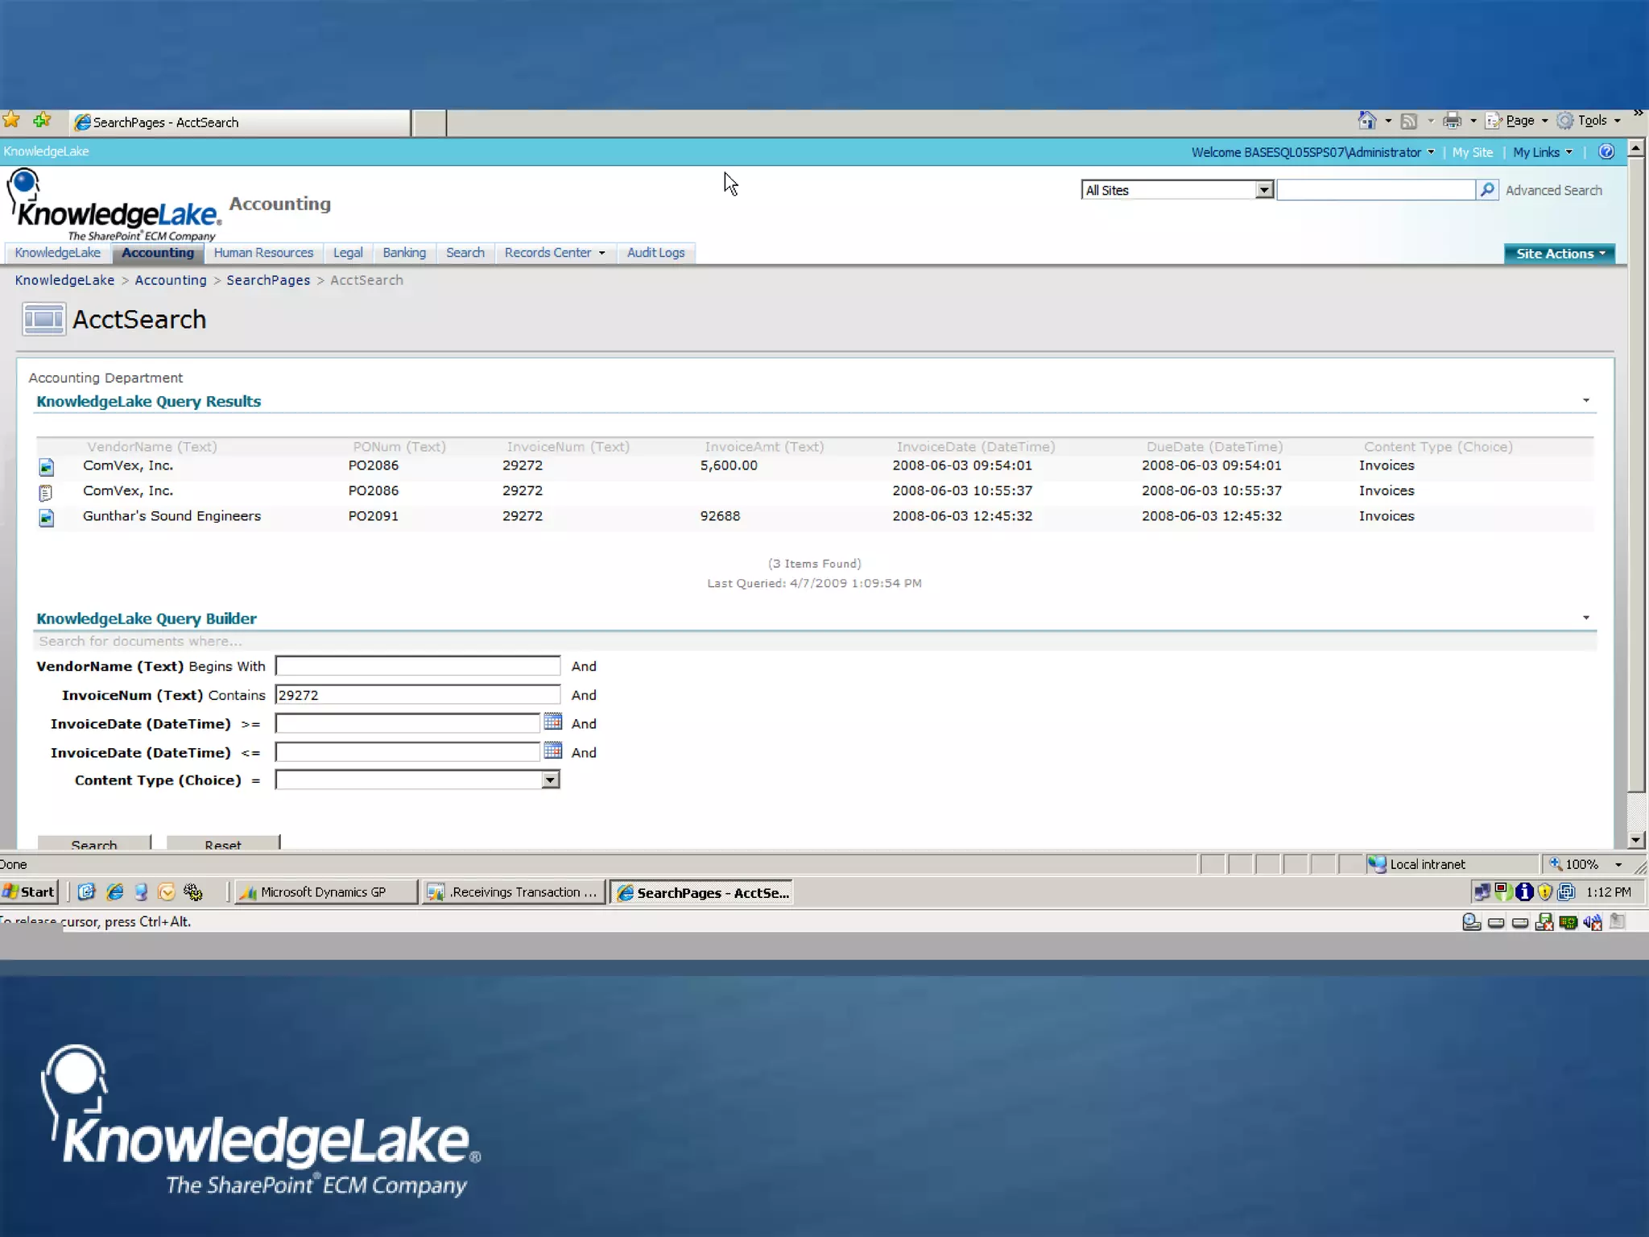Open calendar picker for InvoiceDate <= field

(552, 751)
